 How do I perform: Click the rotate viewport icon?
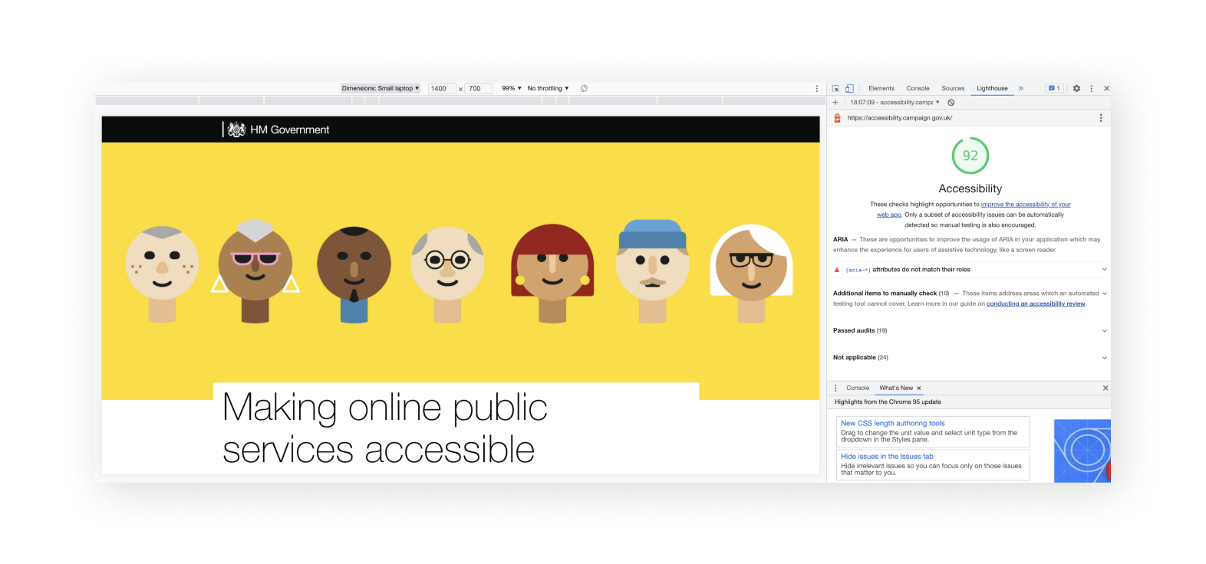(x=584, y=88)
